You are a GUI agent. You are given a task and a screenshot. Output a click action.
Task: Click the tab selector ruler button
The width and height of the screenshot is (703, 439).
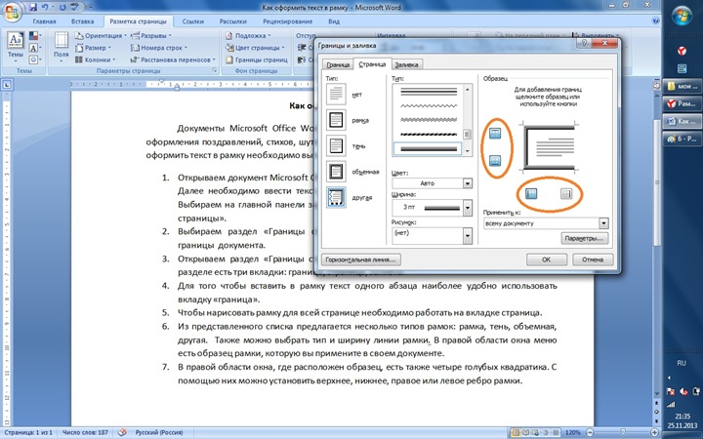[x=7, y=84]
